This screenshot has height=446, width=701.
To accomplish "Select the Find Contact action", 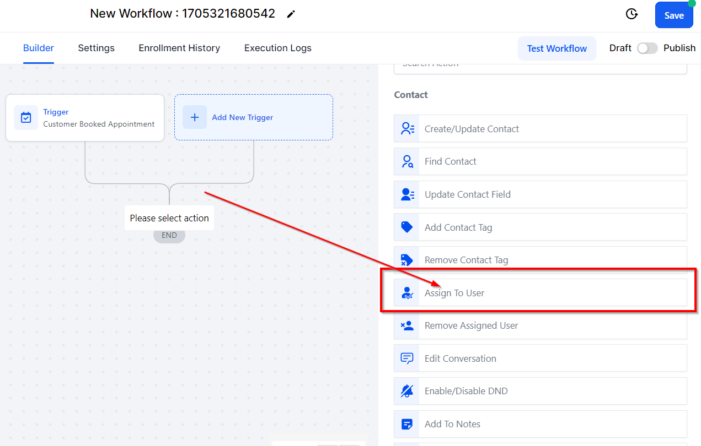I will pyautogui.click(x=541, y=161).
